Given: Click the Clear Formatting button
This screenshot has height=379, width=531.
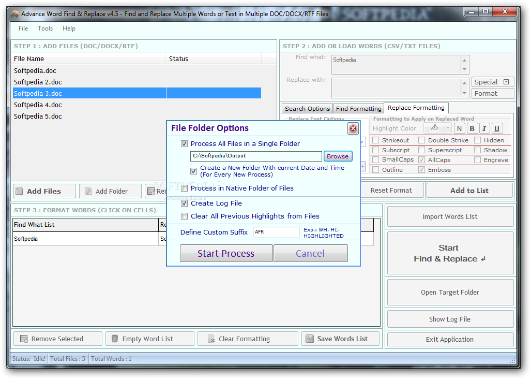Looking at the screenshot, I should click(248, 339).
